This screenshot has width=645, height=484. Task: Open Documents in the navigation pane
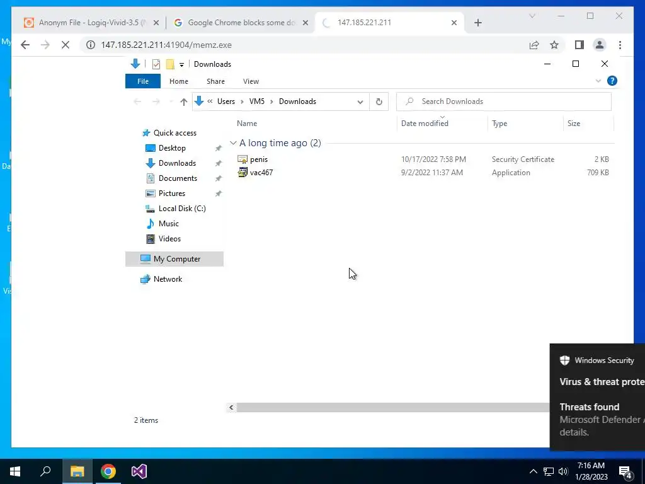click(x=178, y=178)
